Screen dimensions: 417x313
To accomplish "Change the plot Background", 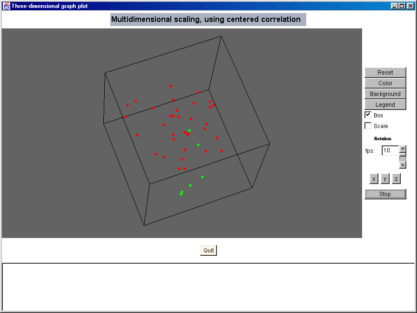I will pyautogui.click(x=385, y=94).
